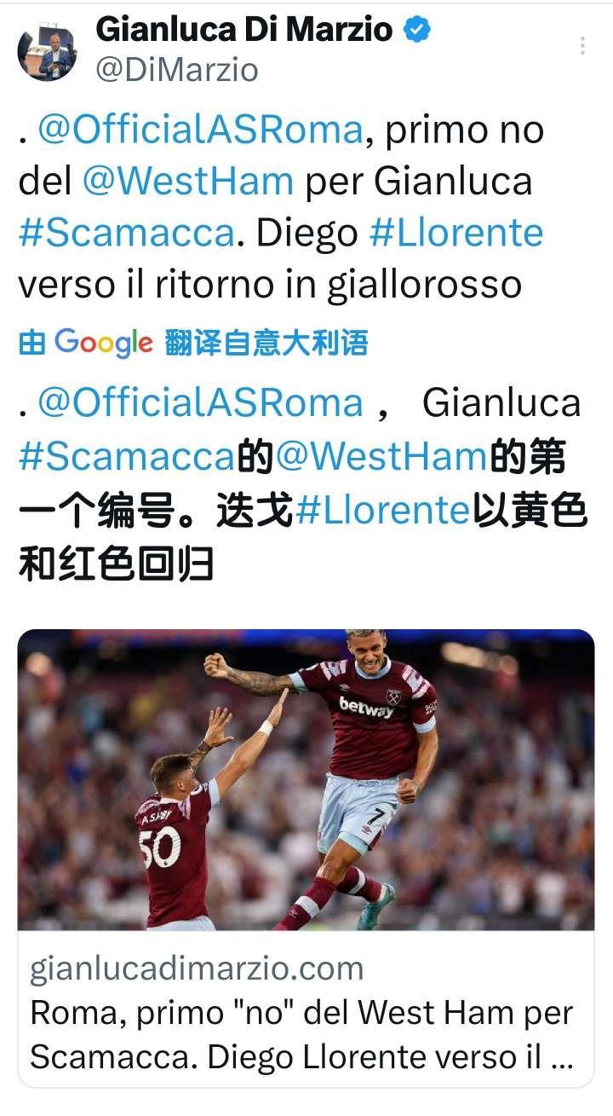613x1116 pixels.
Task: Tap #Llorente hashtag in translated text
Action: point(382,511)
